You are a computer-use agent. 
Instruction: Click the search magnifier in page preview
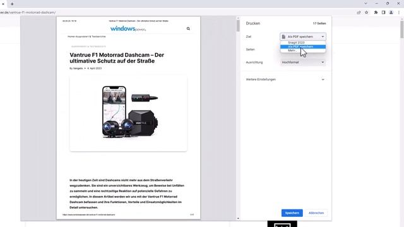click(188, 28)
